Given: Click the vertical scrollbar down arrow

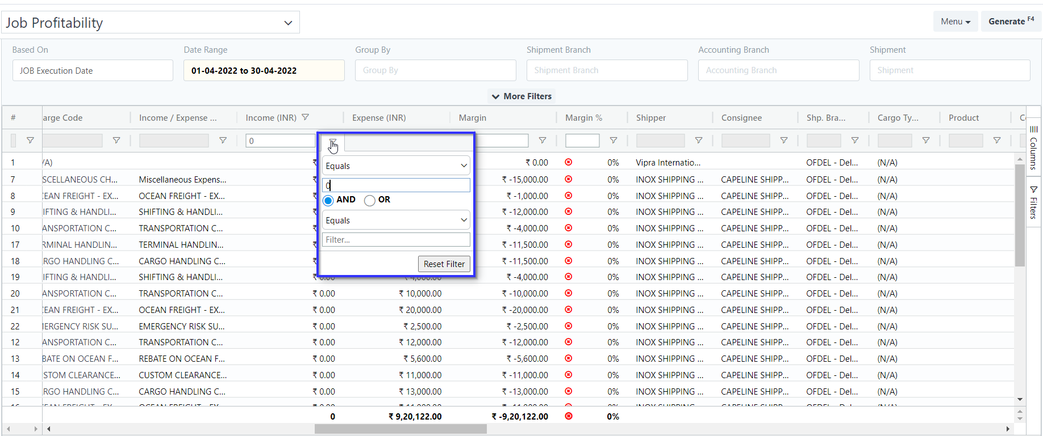Looking at the screenshot, I should pyautogui.click(x=1020, y=400).
